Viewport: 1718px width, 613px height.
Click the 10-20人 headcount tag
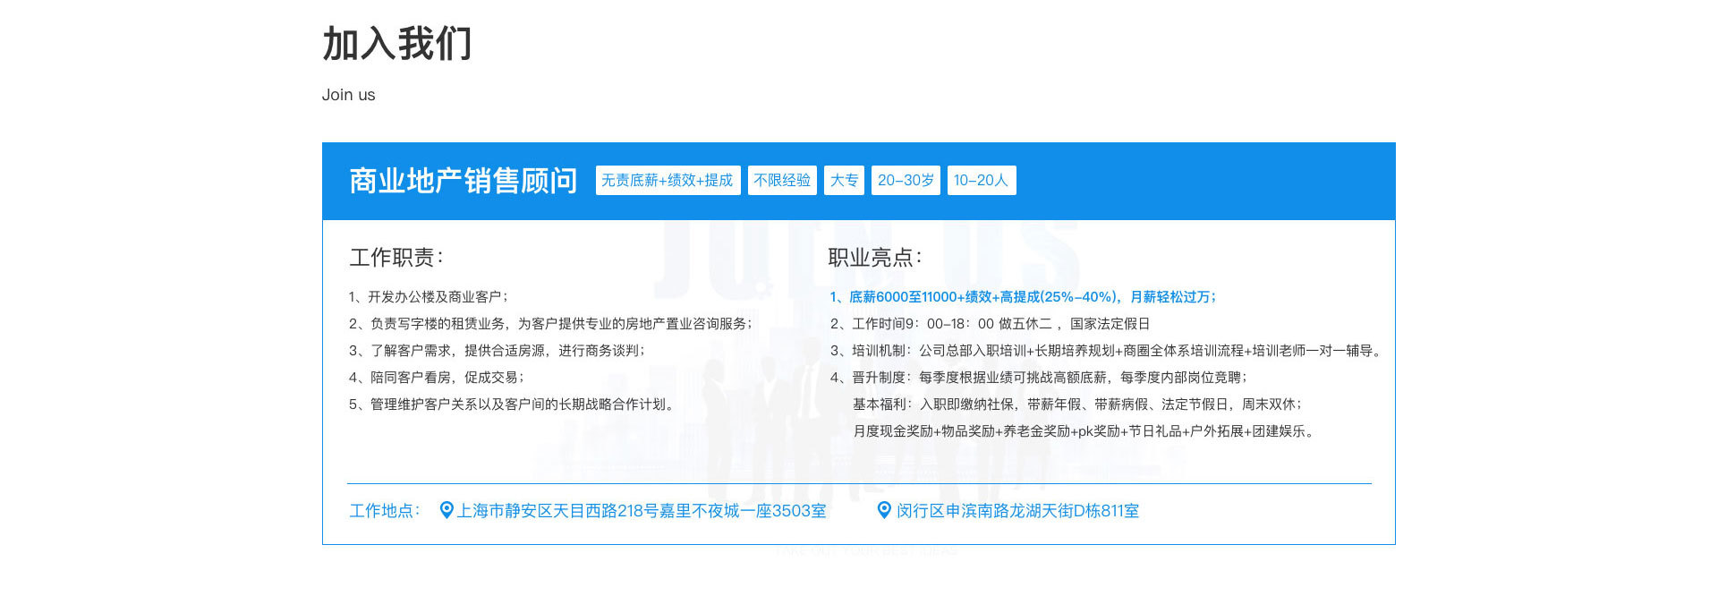click(x=982, y=180)
